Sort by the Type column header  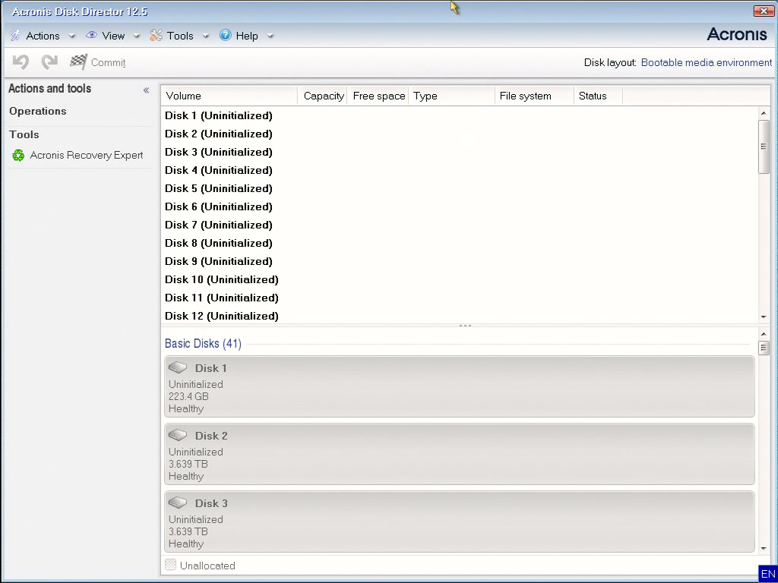coord(451,96)
